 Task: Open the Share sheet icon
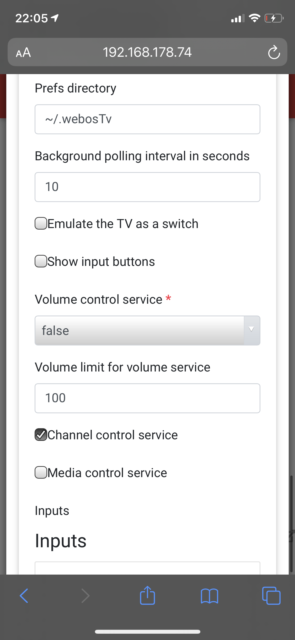click(147, 596)
